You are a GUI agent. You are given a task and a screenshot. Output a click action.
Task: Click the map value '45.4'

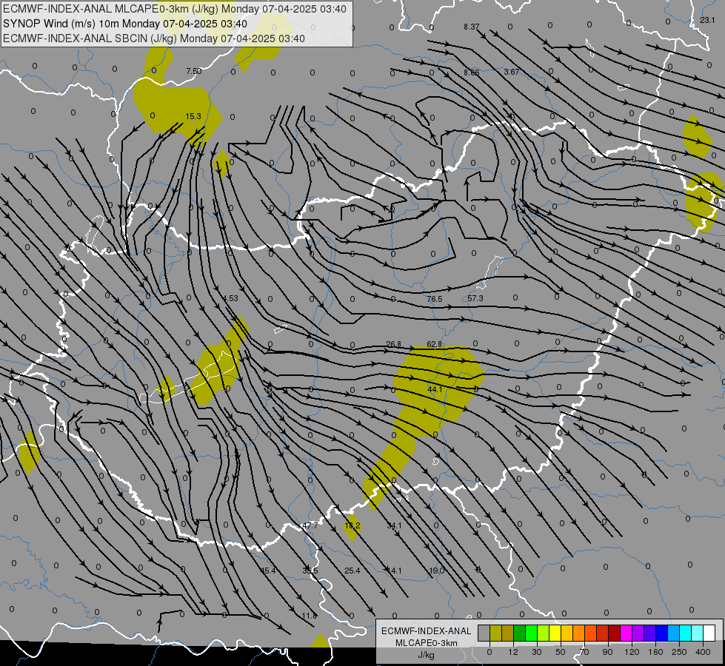[268, 571]
